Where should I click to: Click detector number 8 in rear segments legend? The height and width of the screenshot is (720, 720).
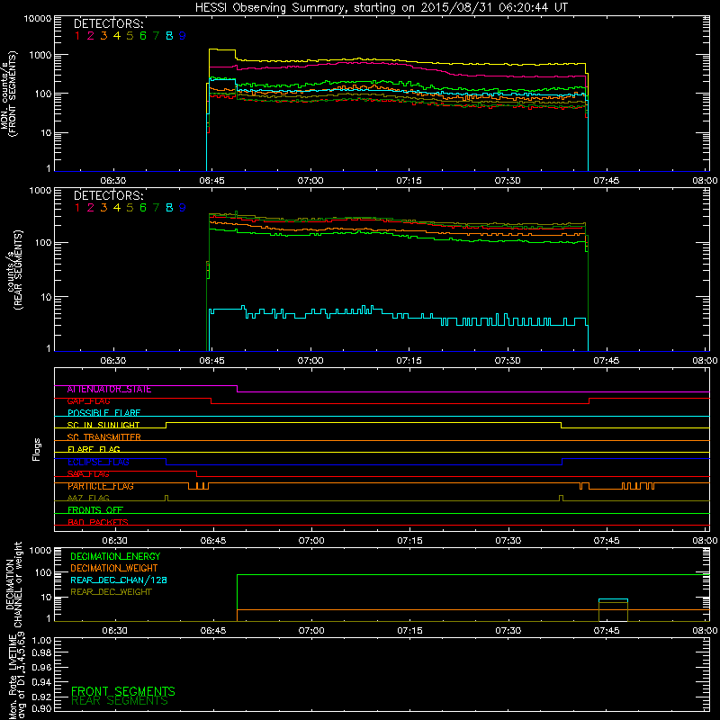(x=169, y=208)
